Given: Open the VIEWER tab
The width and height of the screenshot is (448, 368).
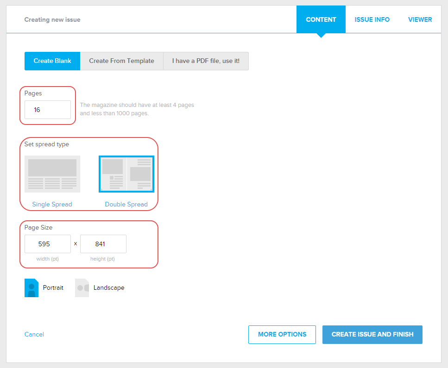Looking at the screenshot, I should [x=420, y=19].
